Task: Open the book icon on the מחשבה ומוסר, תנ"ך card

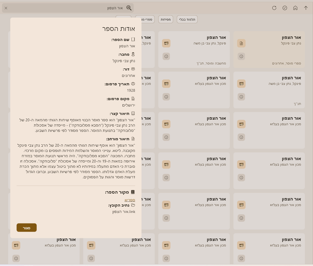Action: (x=166, y=43)
